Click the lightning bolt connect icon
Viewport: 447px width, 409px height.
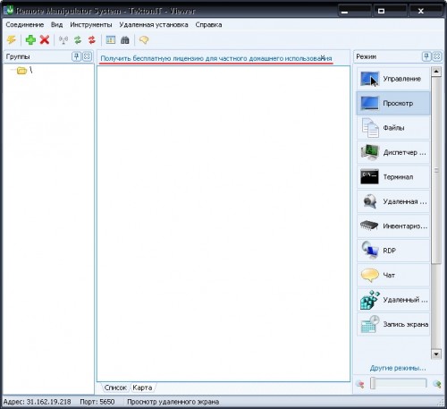click(11, 39)
